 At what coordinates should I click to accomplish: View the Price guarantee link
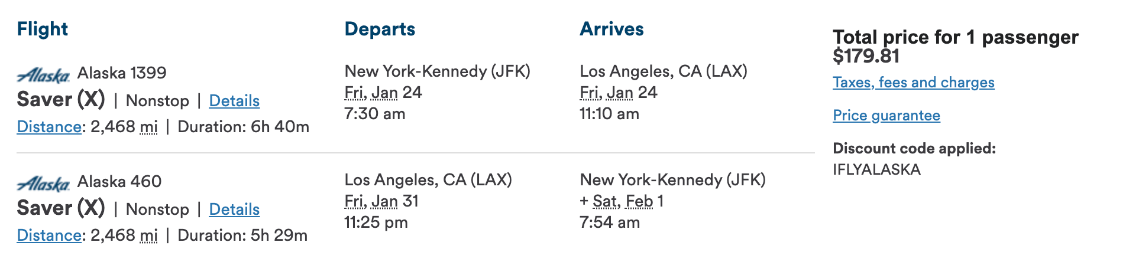pyautogui.click(x=886, y=116)
